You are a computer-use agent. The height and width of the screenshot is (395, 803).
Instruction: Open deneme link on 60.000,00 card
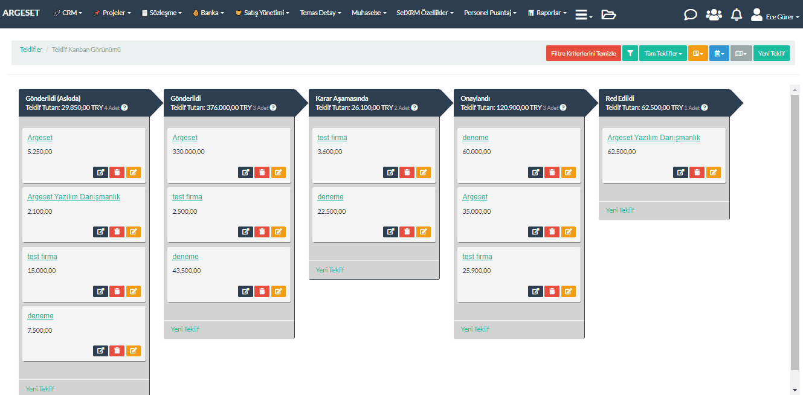[x=476, y=138]
